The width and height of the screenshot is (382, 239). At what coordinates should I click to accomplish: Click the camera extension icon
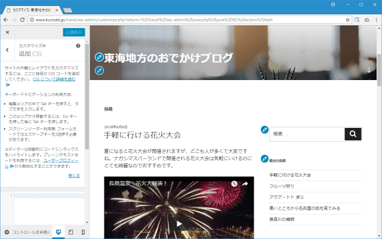pos(366,20)
